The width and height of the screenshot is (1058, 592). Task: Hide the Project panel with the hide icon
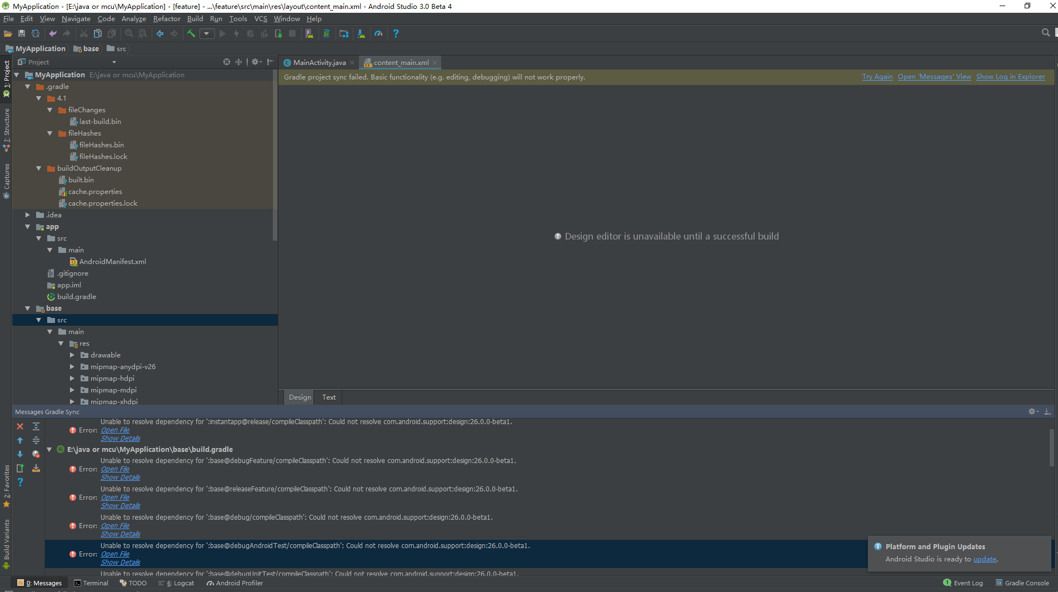click(271, 62)
